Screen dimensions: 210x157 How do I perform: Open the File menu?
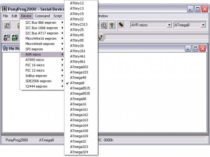pyautogui.click(x=5, y=16)
